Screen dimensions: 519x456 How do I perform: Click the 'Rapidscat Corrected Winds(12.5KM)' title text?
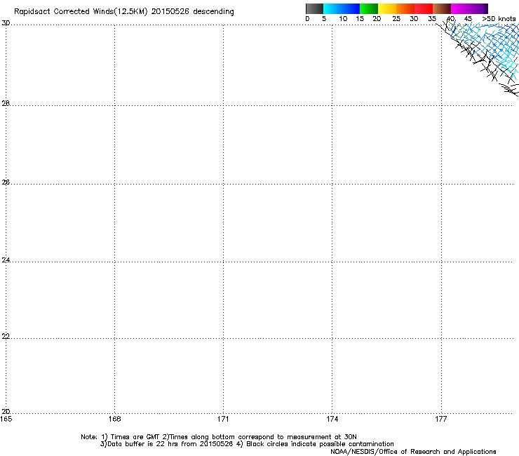click(81, 12)
